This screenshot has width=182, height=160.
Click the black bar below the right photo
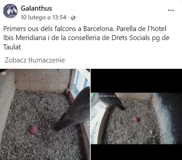(x=136, y=152)
